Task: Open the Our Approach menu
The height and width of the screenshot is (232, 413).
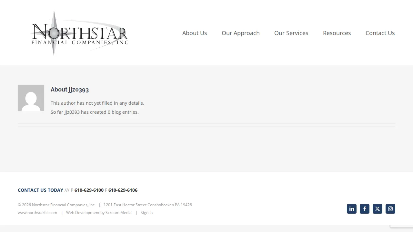Action: point(241,33)
